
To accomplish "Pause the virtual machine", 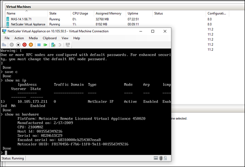I will pos(39,45).
